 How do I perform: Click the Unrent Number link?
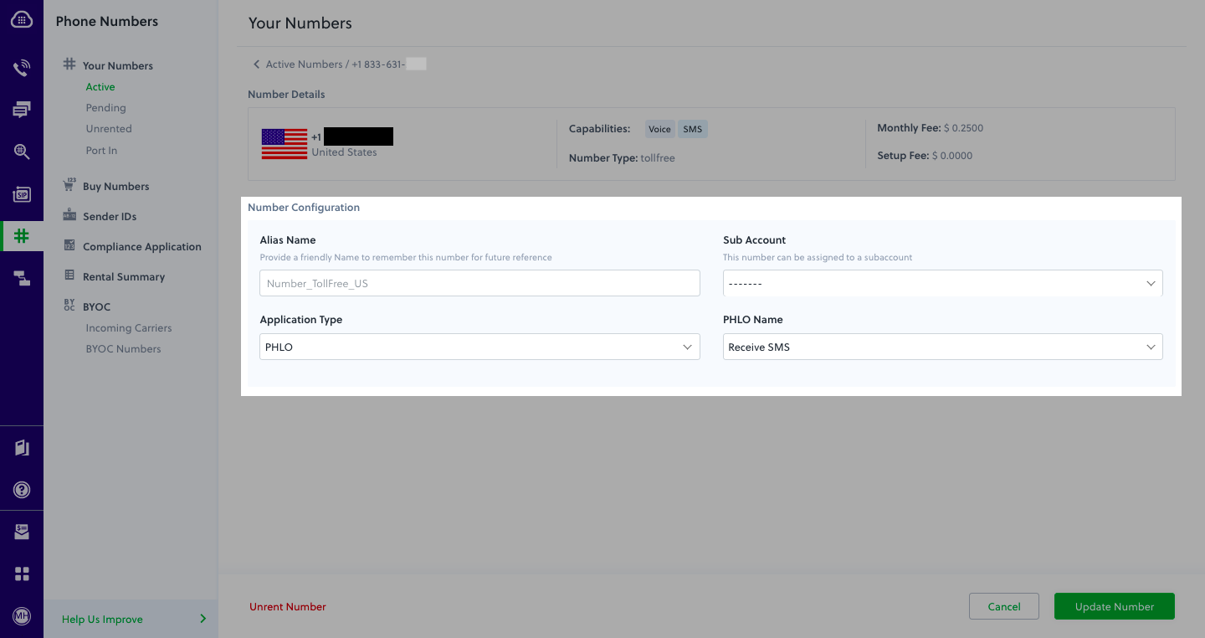[x=287, y=605]
